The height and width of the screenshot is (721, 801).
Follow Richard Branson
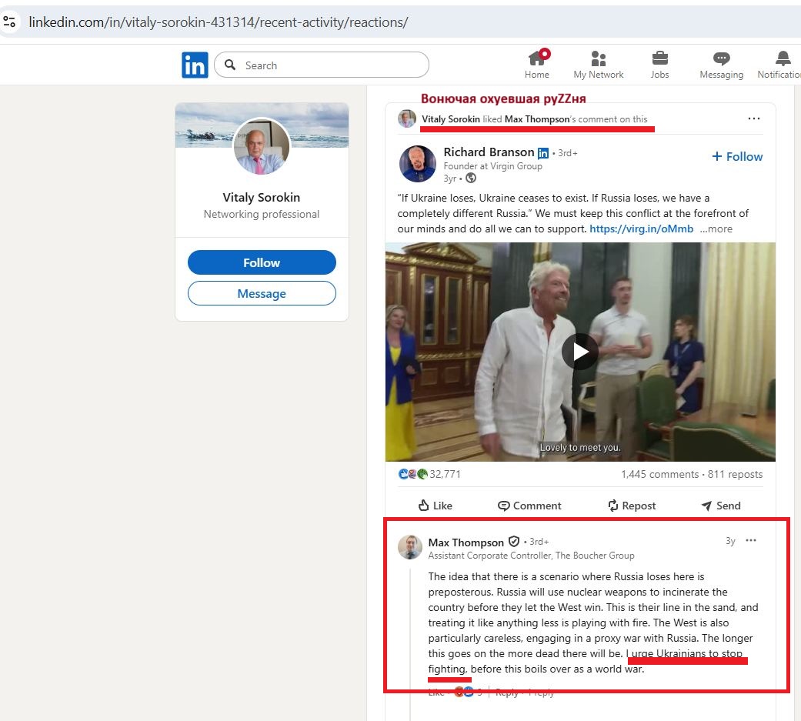[737, 156]
